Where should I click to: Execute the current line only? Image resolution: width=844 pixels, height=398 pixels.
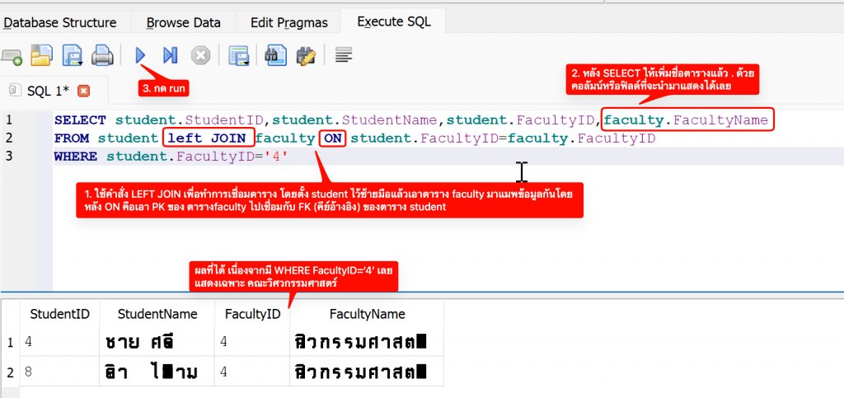click(170, 55)
